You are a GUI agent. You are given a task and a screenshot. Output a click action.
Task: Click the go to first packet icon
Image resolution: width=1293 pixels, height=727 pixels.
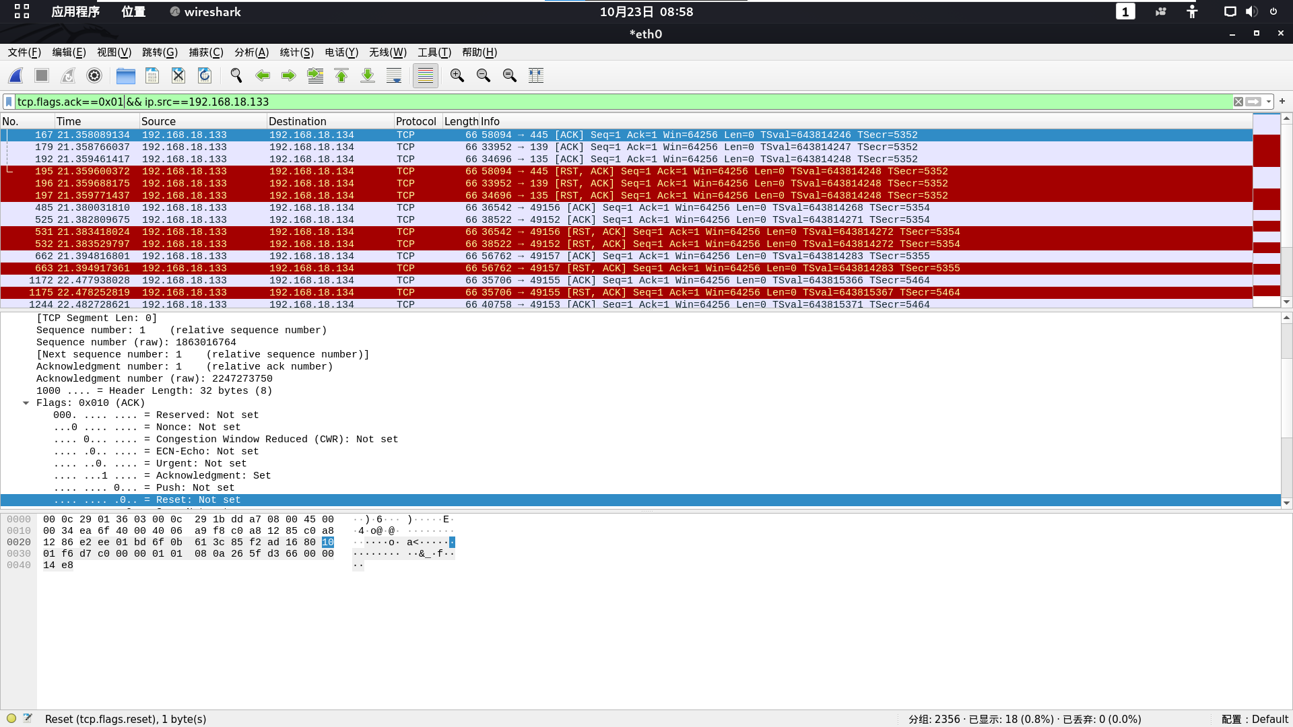[x=341, y=75]
